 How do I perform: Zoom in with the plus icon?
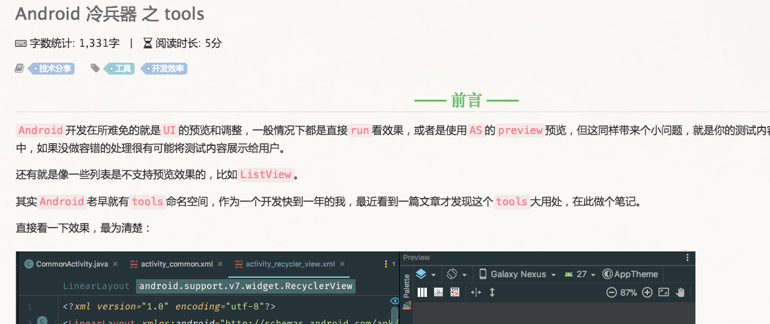tap(647, 292)
